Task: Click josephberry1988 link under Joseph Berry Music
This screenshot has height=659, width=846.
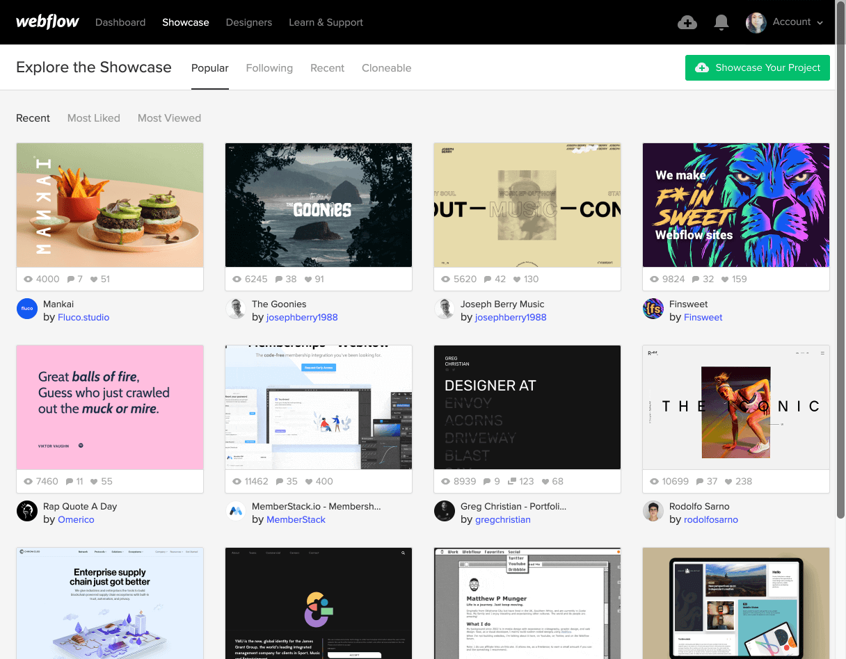Action: [x=511, y=317]
